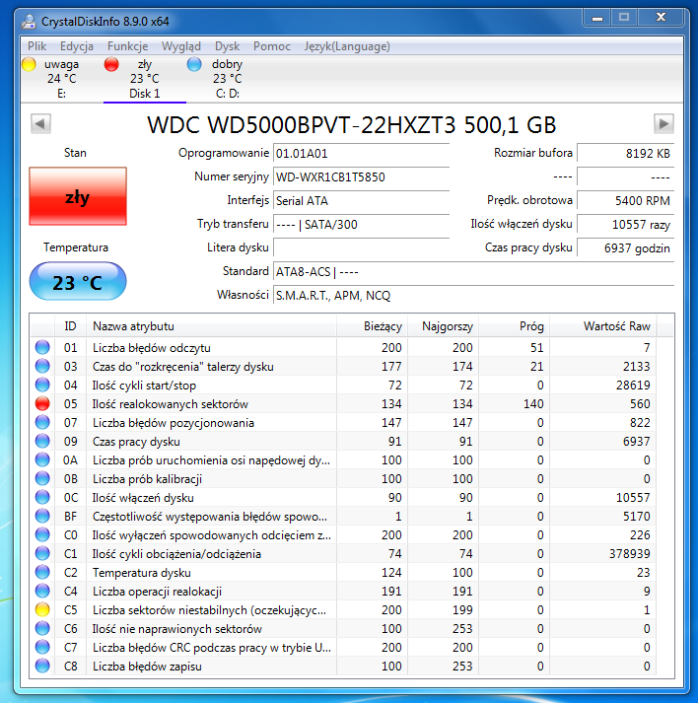Open the Dysk menu

pos(227,46)
